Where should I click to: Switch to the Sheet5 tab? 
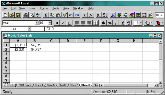coord(51,85)
